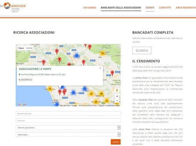Click the phone number 0823856262

click(x=27, y=80)
